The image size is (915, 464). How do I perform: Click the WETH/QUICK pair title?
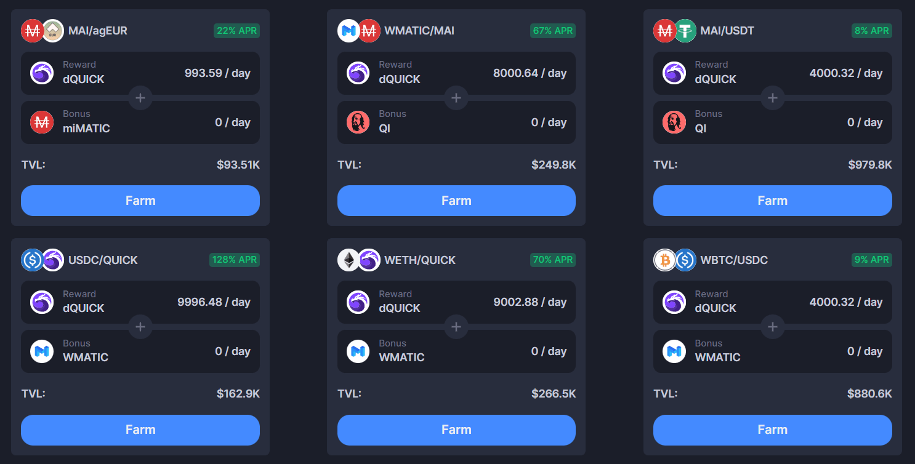click(420, 260)
